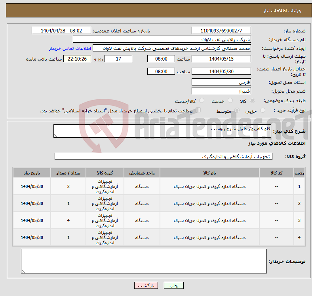Click the description resize handle corner

point(55,136)
